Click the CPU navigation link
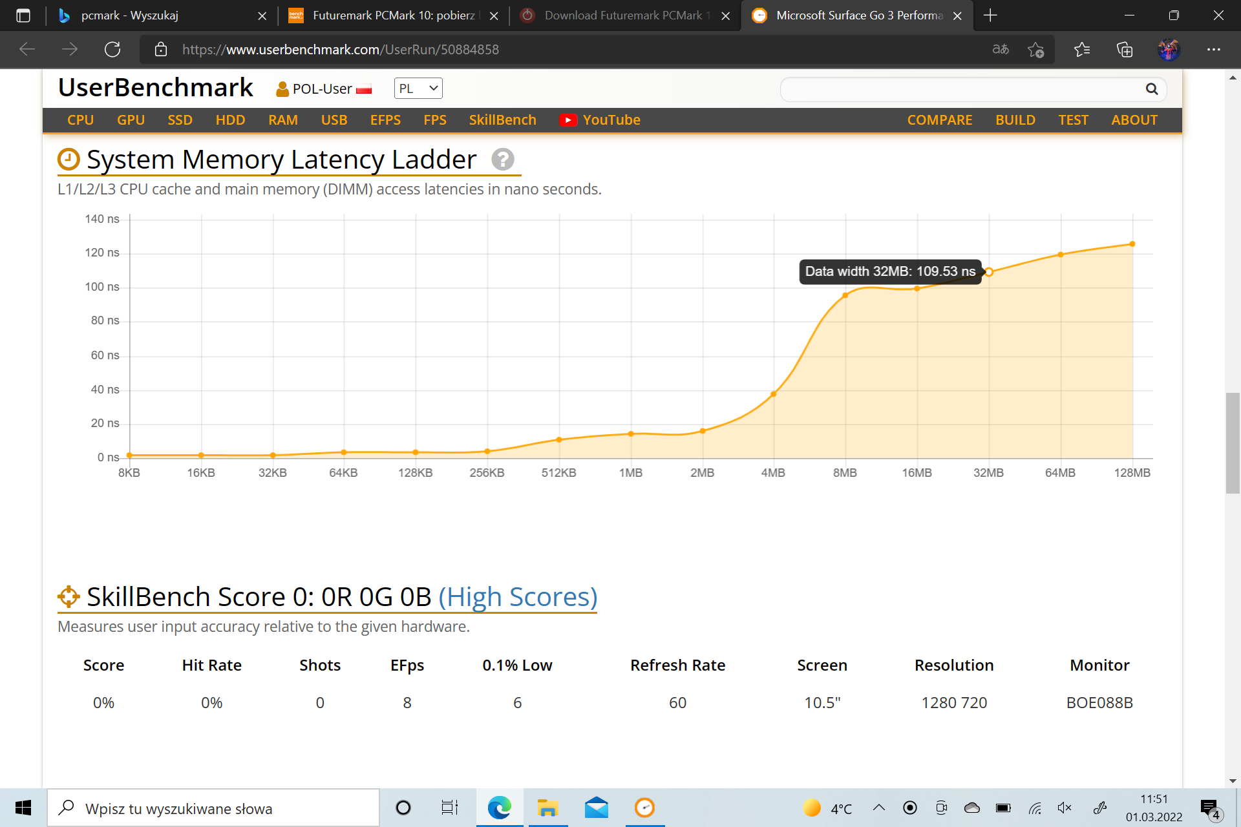1241x827 pixels. [80, 120]
